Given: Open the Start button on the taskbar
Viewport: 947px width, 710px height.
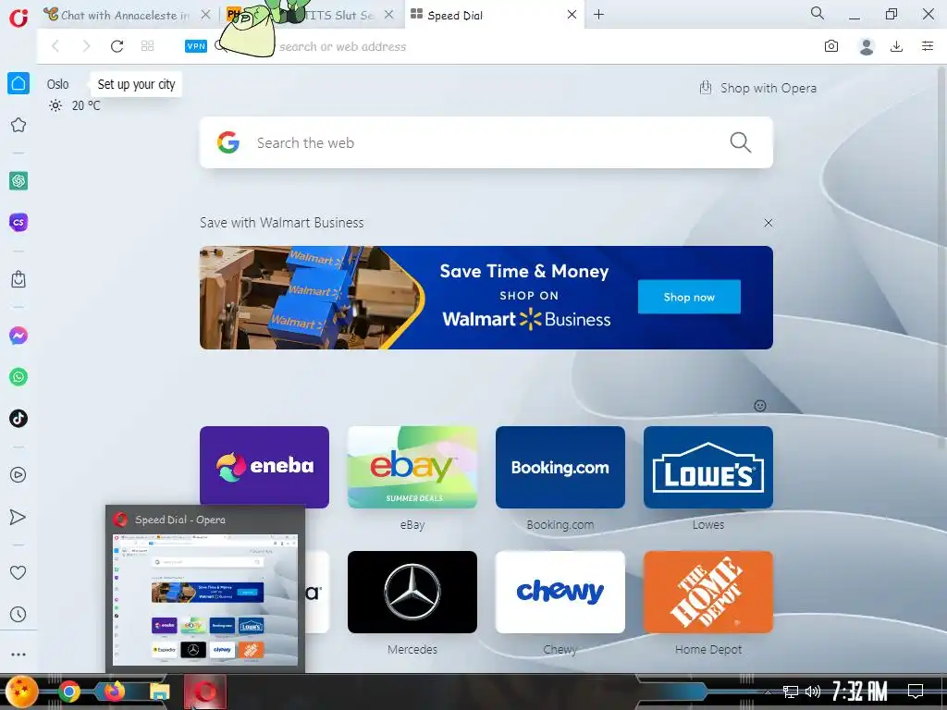Looking at the screenshot, I should (22, 692).
